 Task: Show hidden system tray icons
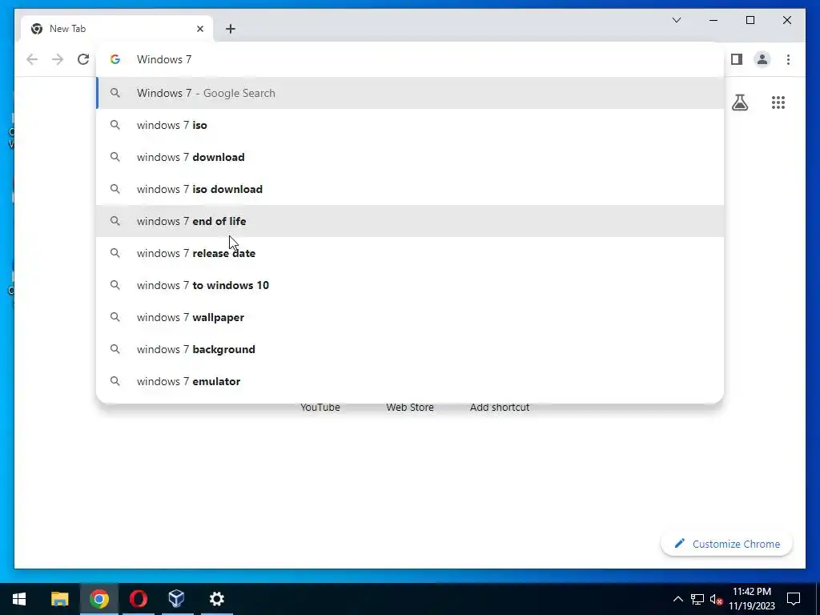tap(677, 599)
